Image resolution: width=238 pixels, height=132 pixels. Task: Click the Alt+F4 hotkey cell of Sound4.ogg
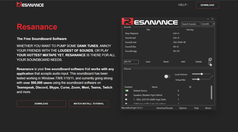(176, 51)
